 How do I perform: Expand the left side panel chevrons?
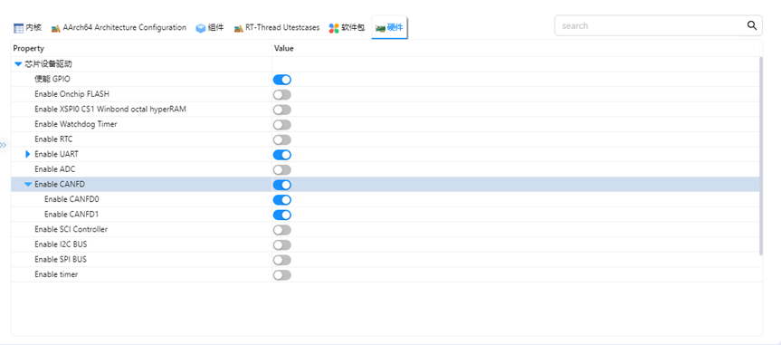click(x=4, y=145)
